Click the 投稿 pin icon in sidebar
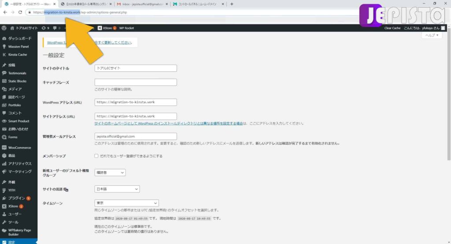 pos(4,65)
